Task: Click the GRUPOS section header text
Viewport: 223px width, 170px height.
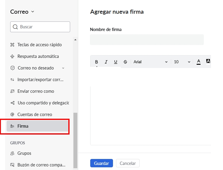Action: tap(18, 143)
